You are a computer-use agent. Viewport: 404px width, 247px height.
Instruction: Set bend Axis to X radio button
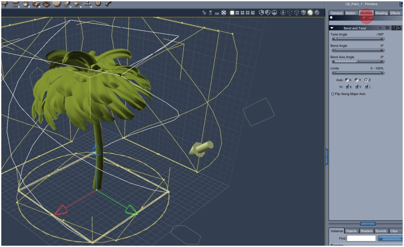(x=347, y=80)
